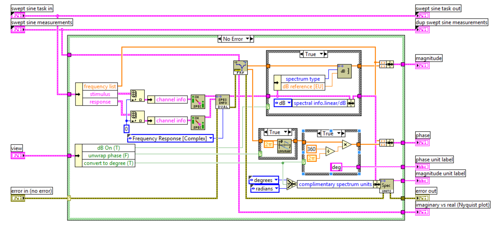502x228 pixels.
Task: Click the phase indicator terminal
Action: pyautogui.click(x=422, y=143)
